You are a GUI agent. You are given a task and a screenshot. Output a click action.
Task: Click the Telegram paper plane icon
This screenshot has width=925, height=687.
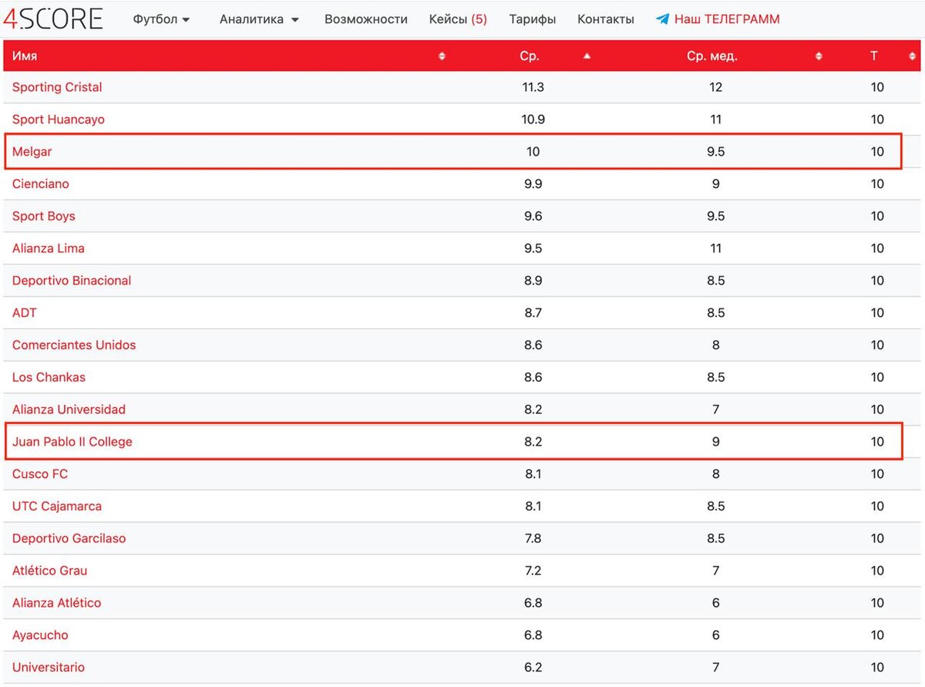(662, 19)
